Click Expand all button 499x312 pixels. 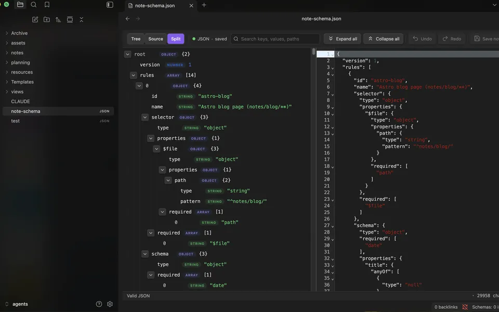pos(343,39)
